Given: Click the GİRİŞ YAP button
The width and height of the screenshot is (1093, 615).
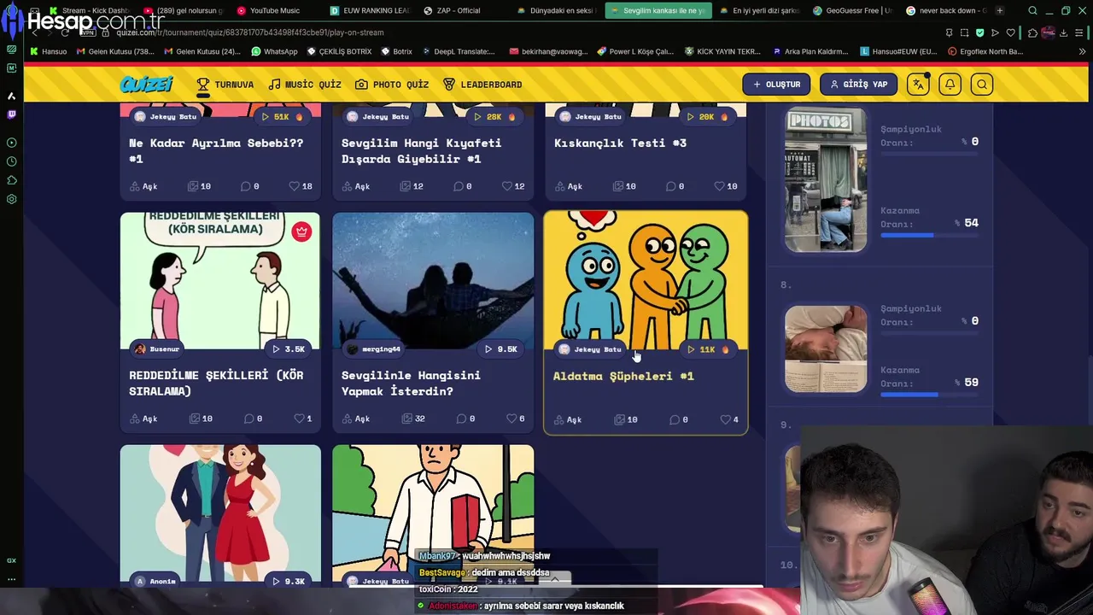Looking at the screenshot, I should click(x=858, y=85).
